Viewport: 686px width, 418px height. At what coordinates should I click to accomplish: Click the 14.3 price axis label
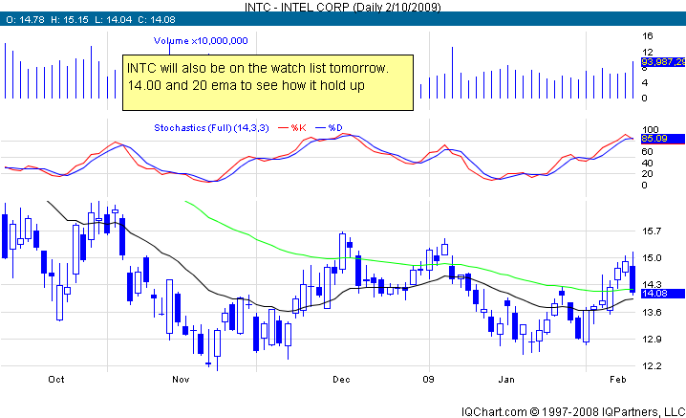point(652,285)
